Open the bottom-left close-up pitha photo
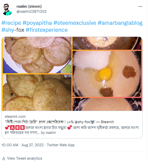The width and height of the screenshot is (153, 165). [x=37, y=93]
